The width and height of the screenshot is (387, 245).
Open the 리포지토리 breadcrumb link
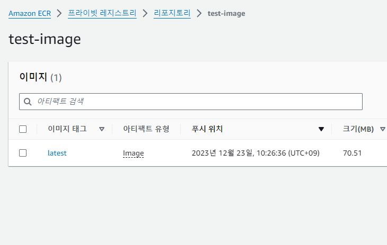(172, 13)
